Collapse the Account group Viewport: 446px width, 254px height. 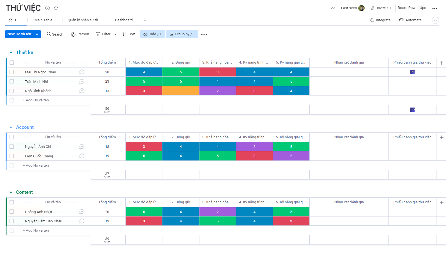click(x=11, y=127)
